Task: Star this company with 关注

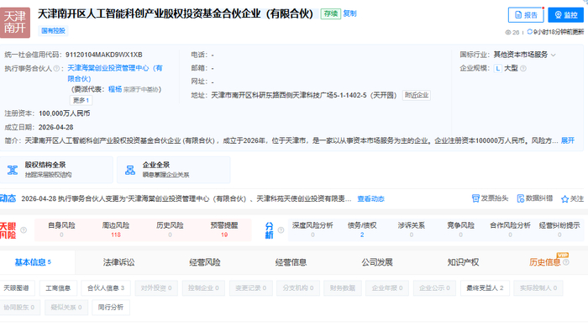Action: (572, 198)
